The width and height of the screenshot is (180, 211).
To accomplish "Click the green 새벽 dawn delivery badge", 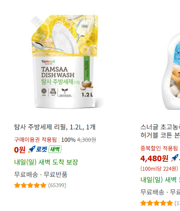I will coord(55,149).
